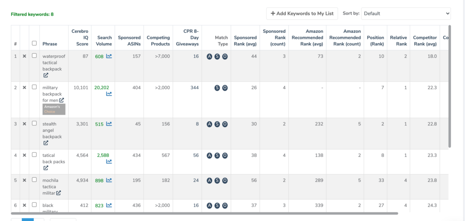Click the 2,588 search volume link
Image resolution: width=465 pixels, height=221 pixels.
point(103,155)
